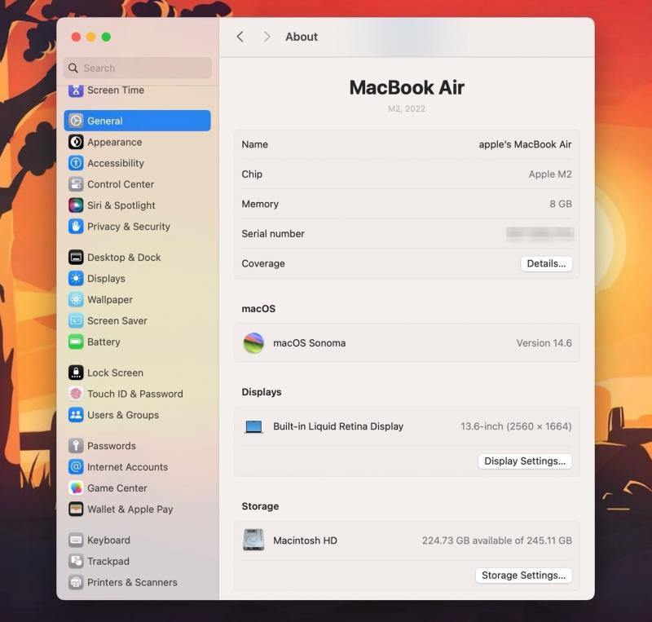
Task: Open the Battery icon in sidebar
Action: (x=76, y=342)
